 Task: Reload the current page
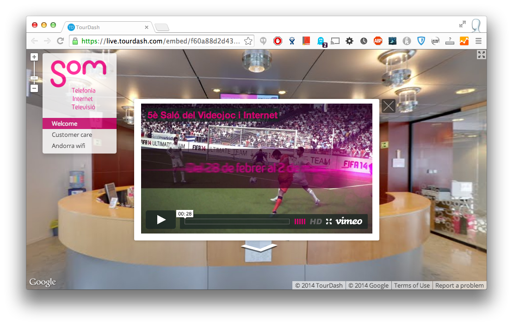tap(60, 41)
